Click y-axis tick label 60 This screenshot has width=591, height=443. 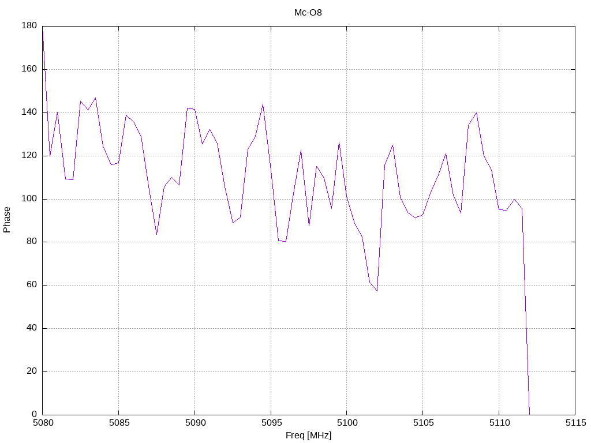(32, 285)
